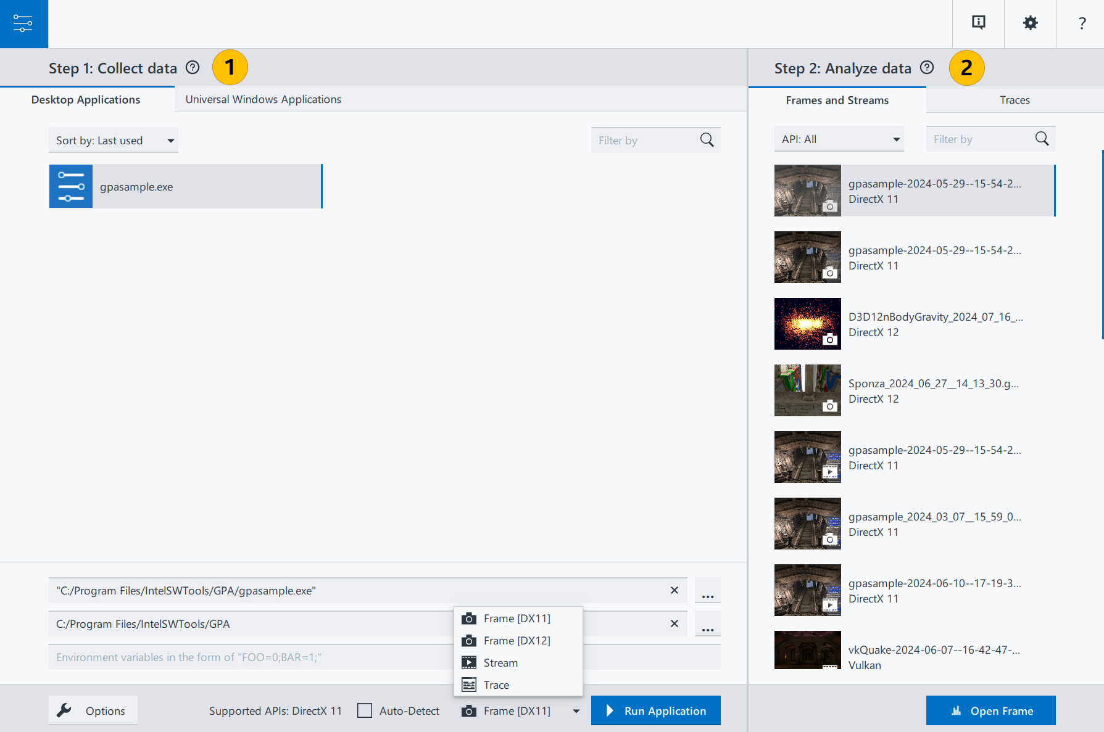This screenshot has width=1104, height=732.
Task: Select the D3D12nBodyGravity frame thumbnail
Action: (808, 324)
